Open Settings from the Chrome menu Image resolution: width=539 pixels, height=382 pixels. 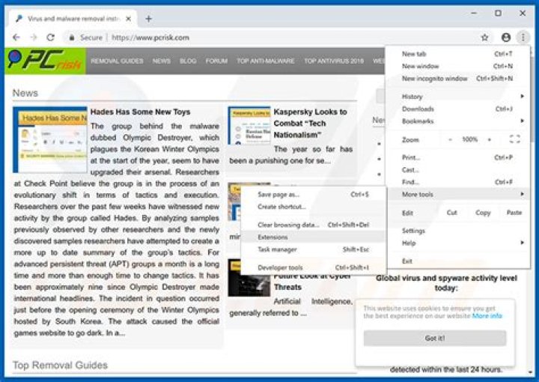tap(457, 231)
